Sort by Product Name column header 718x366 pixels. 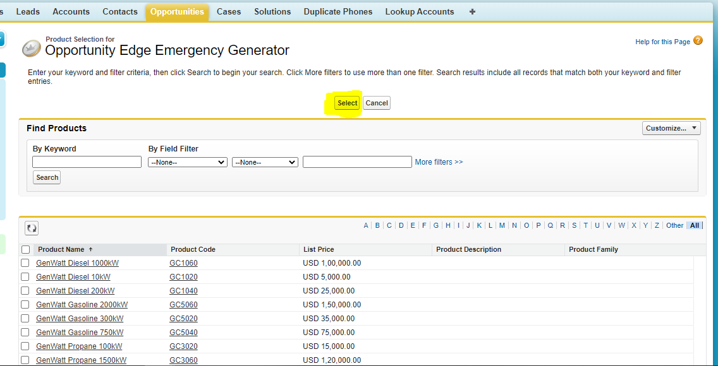coord(61,249)
